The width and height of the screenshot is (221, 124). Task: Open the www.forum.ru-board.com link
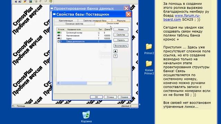click(x=182, y=18)
